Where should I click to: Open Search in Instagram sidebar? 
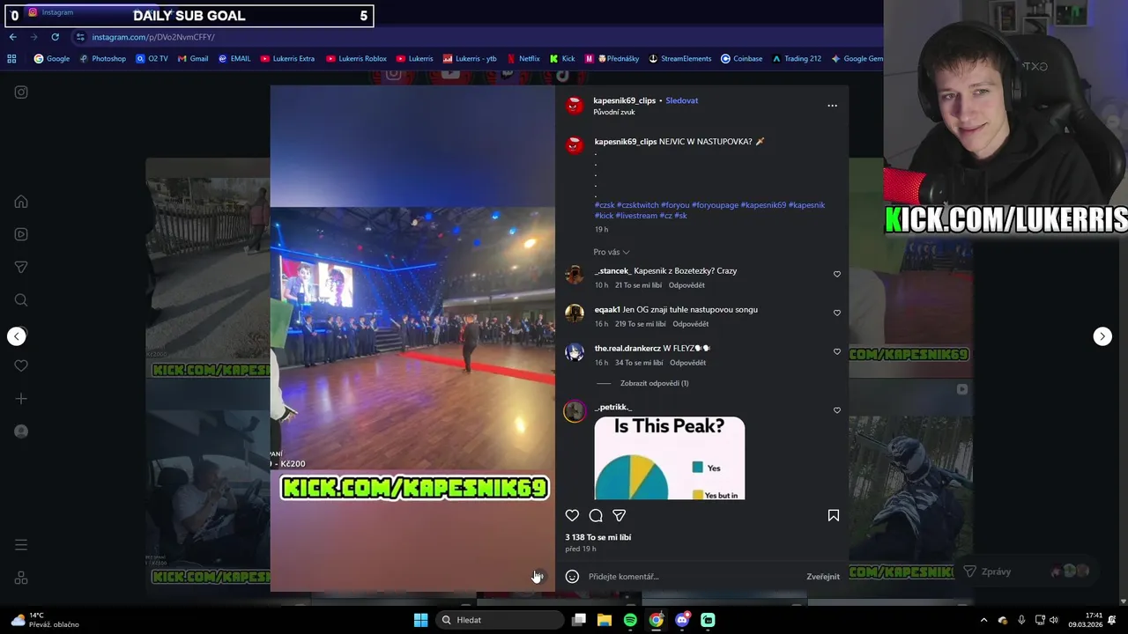pyautogui.click(x=21, y=300)
